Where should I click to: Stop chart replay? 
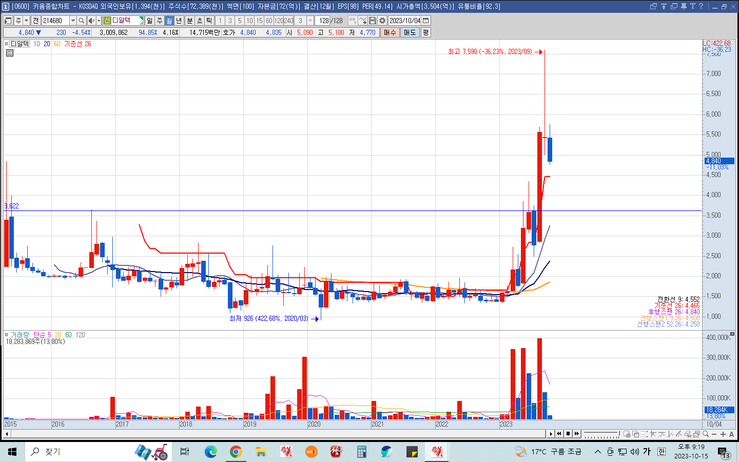[x=568, y=434]
